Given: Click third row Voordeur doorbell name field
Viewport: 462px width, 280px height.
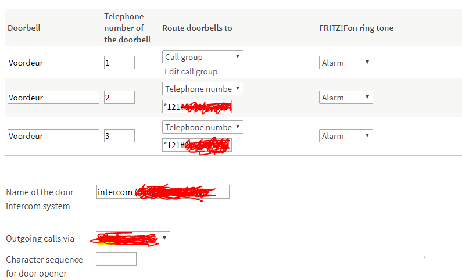Looking at the screenshot, I should click(53, 136).
